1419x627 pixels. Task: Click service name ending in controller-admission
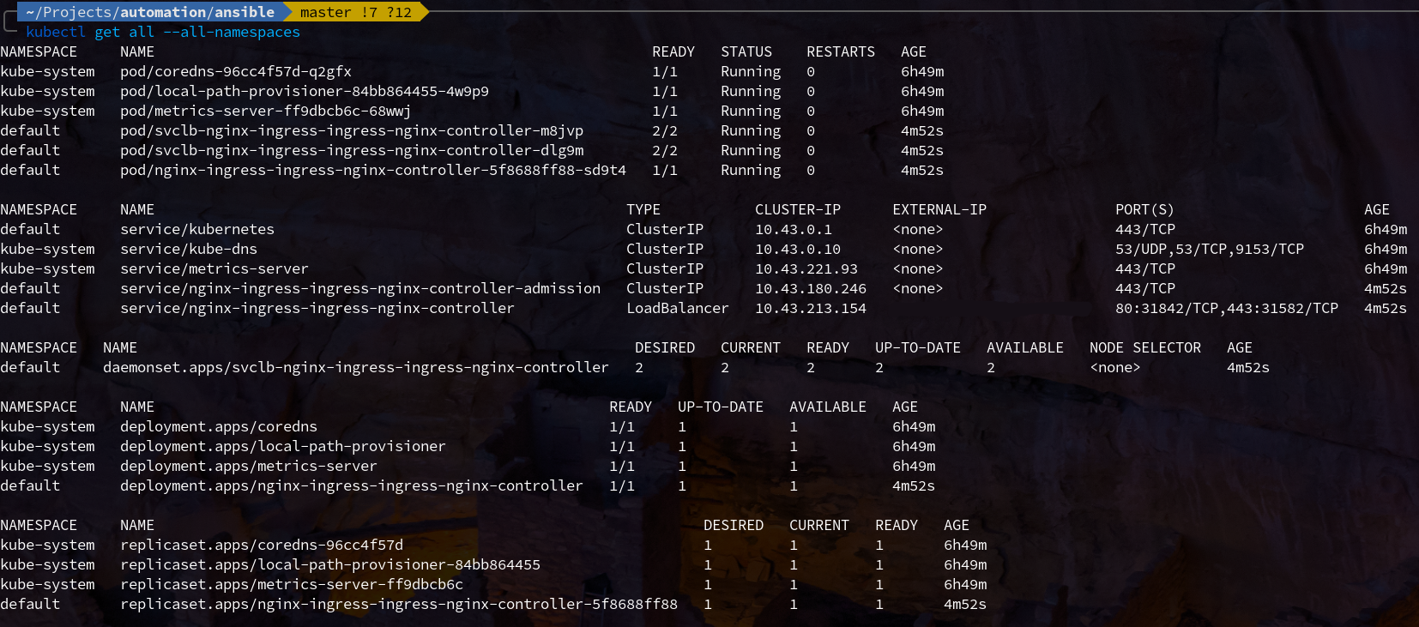[360, 288]
